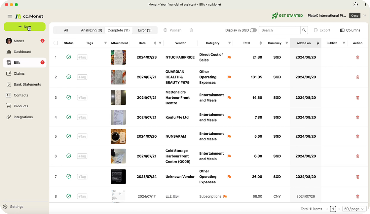Toggle the orange flag on the Subscriptions row

[226, 196]
